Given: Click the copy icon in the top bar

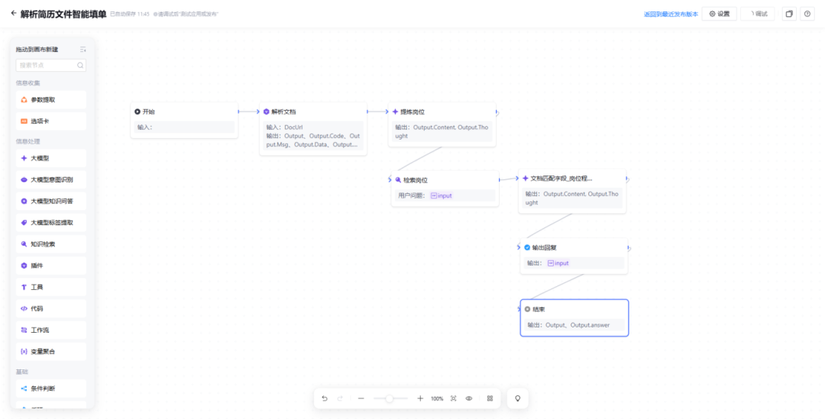Looking at the screenshot, I should tap(789, 14).
